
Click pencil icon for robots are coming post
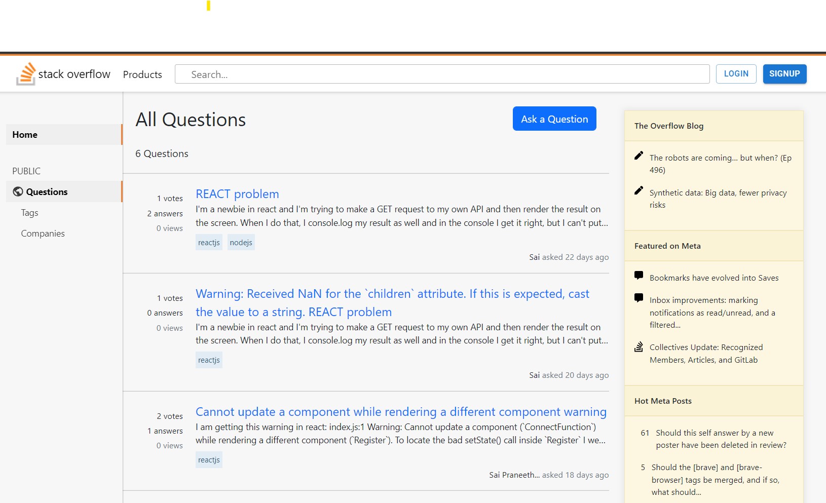coord(639,155)
